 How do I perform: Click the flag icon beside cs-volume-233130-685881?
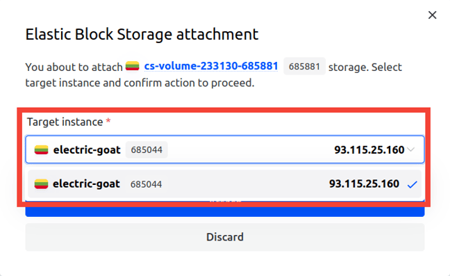pos(133,66)
